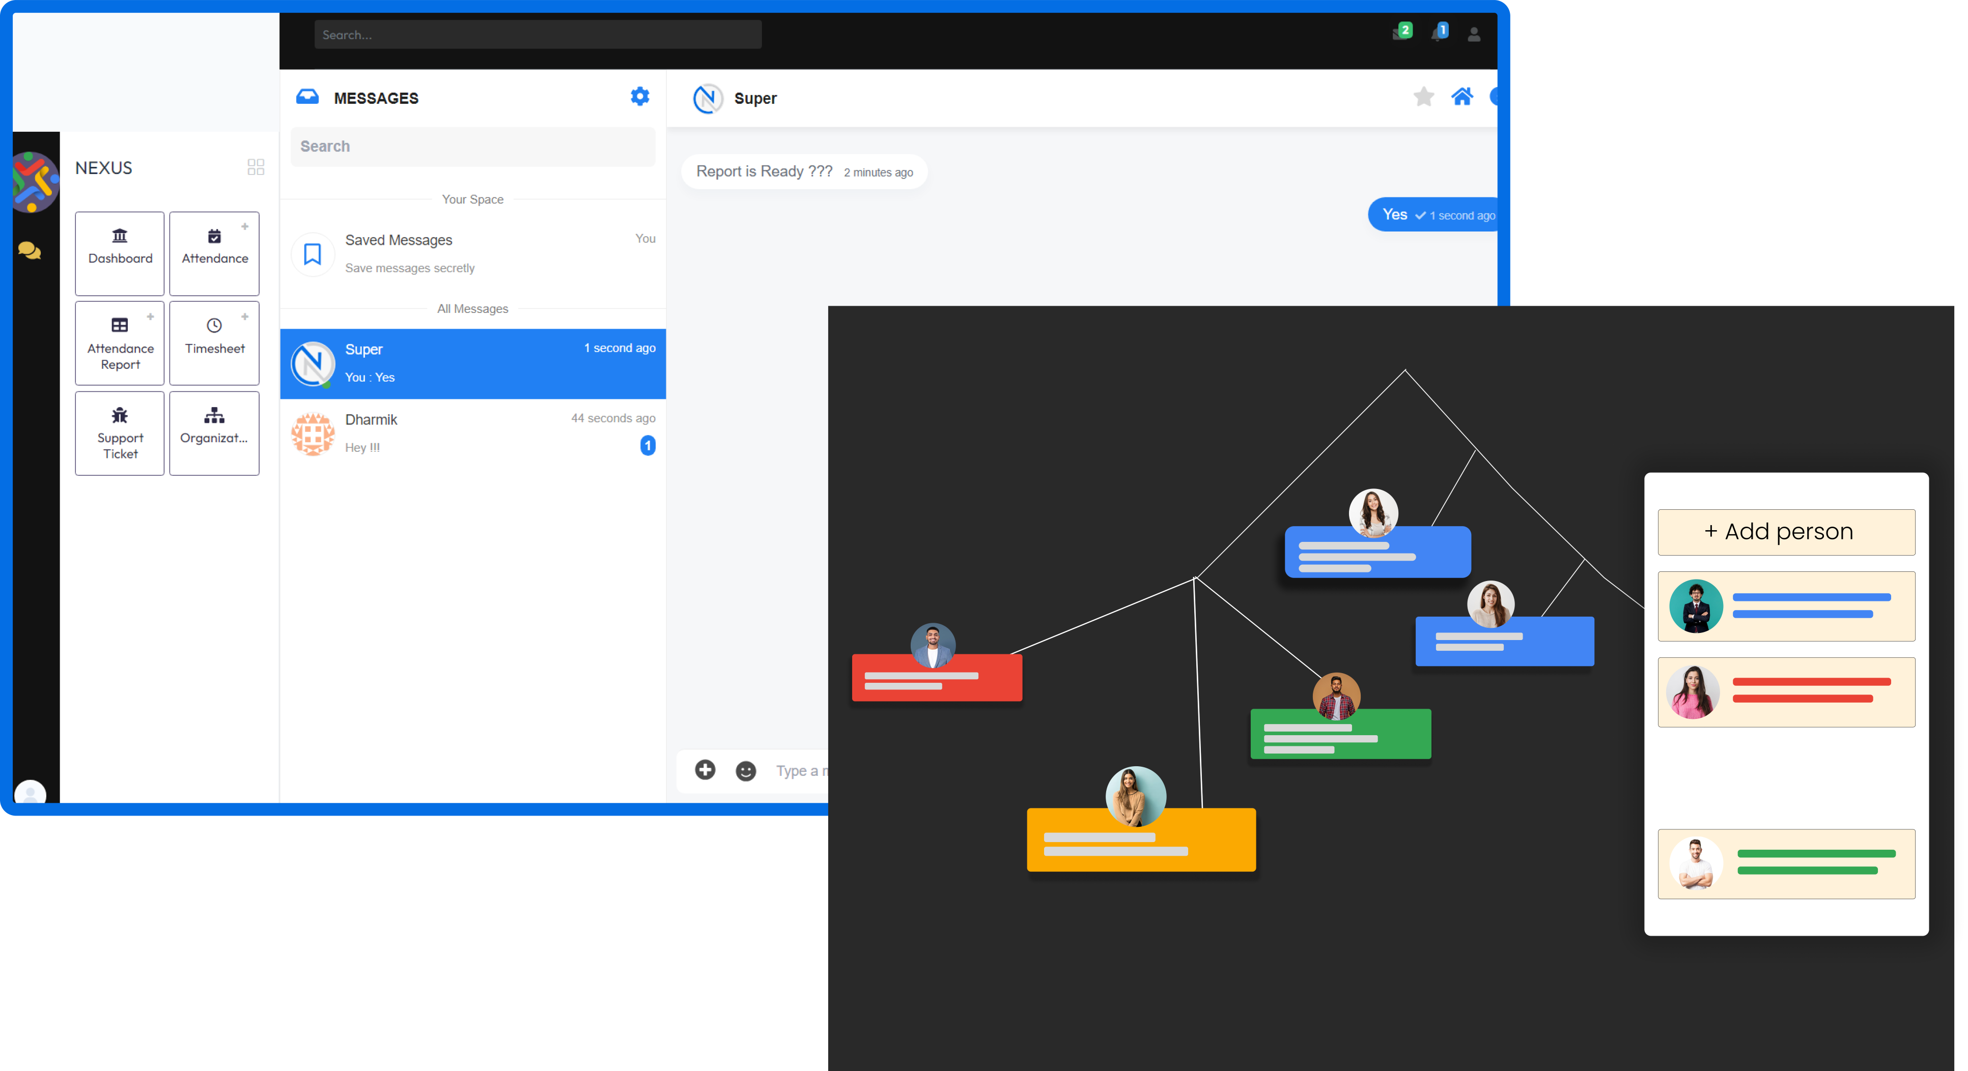Expand plus on Attendance tile
This screenshot has height=1071, width=1968.
pos(244,227)
